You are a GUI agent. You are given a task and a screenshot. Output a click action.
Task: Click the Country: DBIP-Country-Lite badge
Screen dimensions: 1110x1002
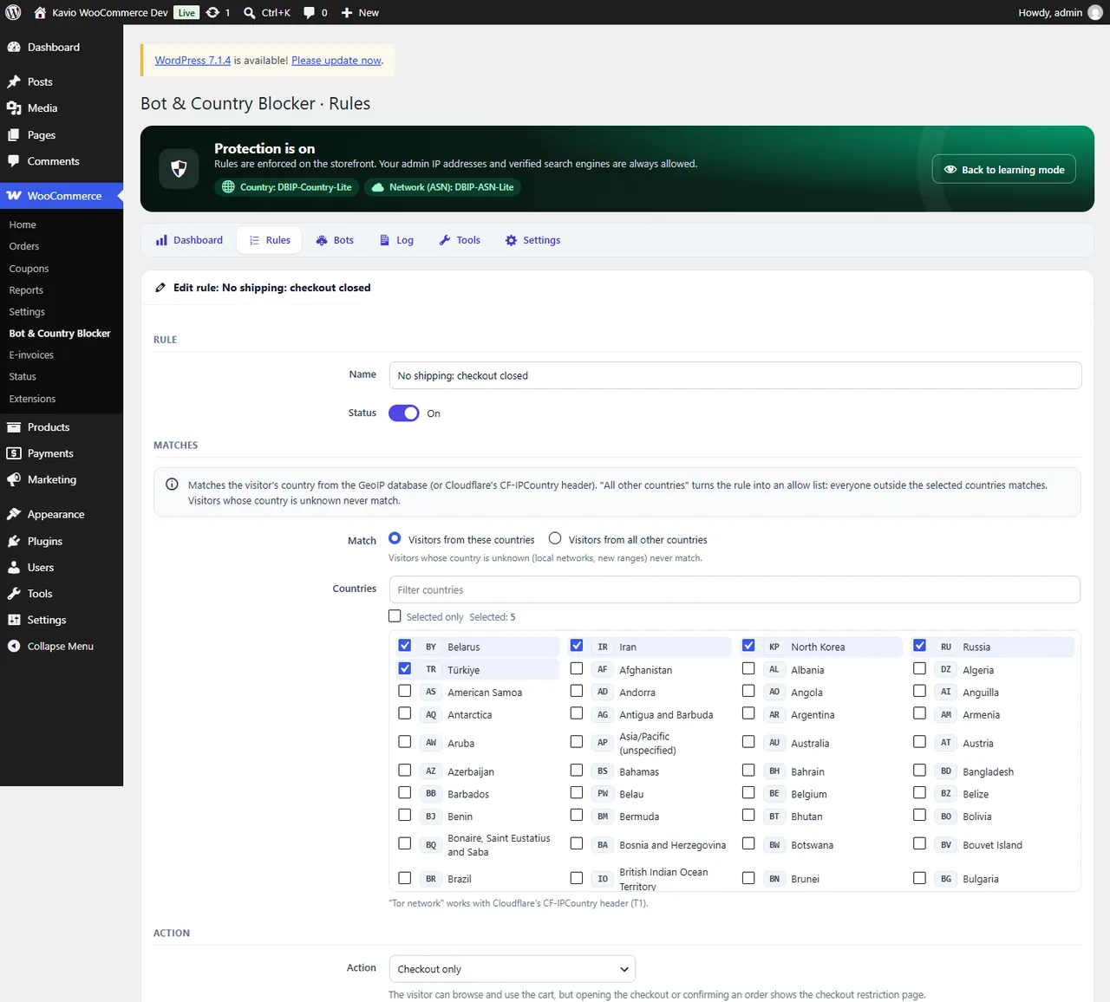coord(287,187)
